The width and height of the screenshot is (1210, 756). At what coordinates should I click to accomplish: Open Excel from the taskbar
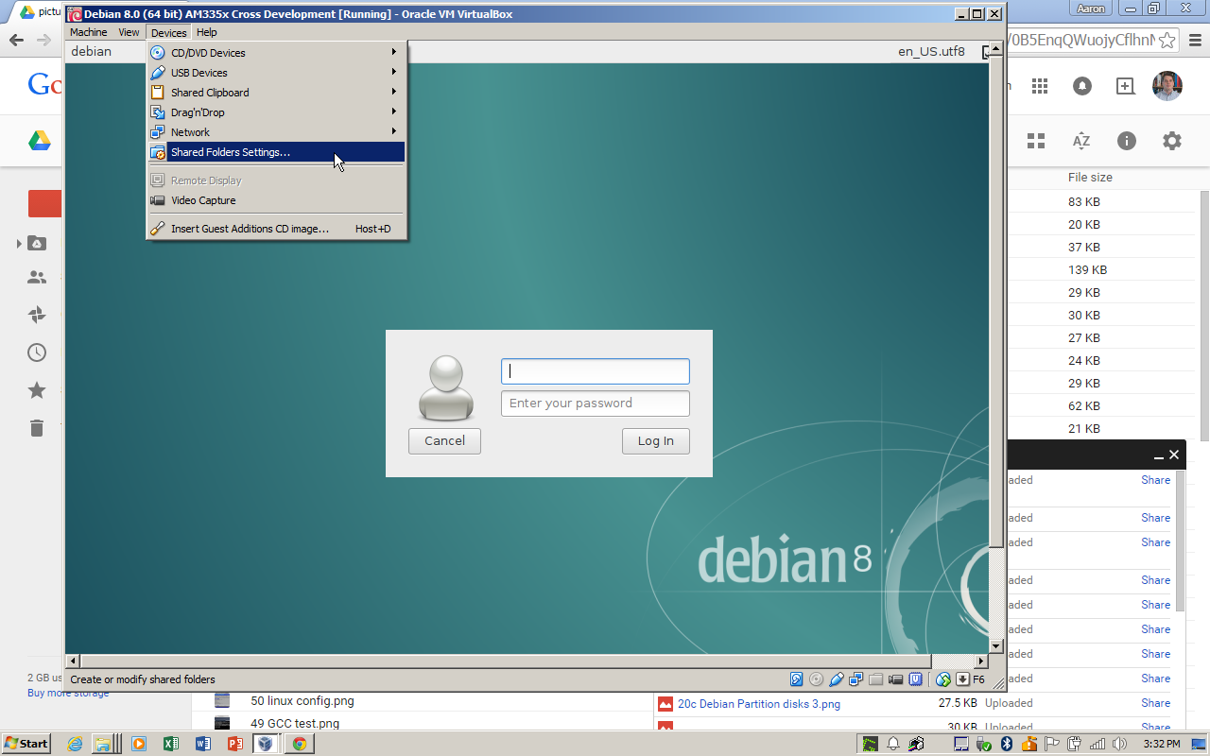point(171,744)
